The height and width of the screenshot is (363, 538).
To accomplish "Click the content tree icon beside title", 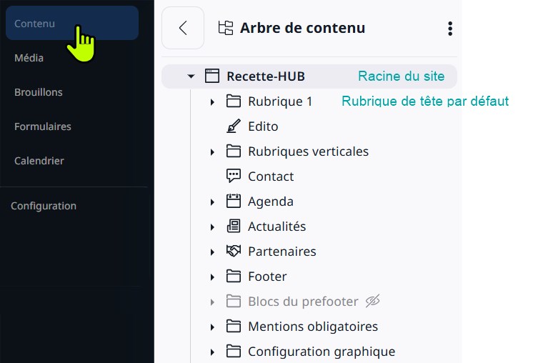I will (226, 28).
